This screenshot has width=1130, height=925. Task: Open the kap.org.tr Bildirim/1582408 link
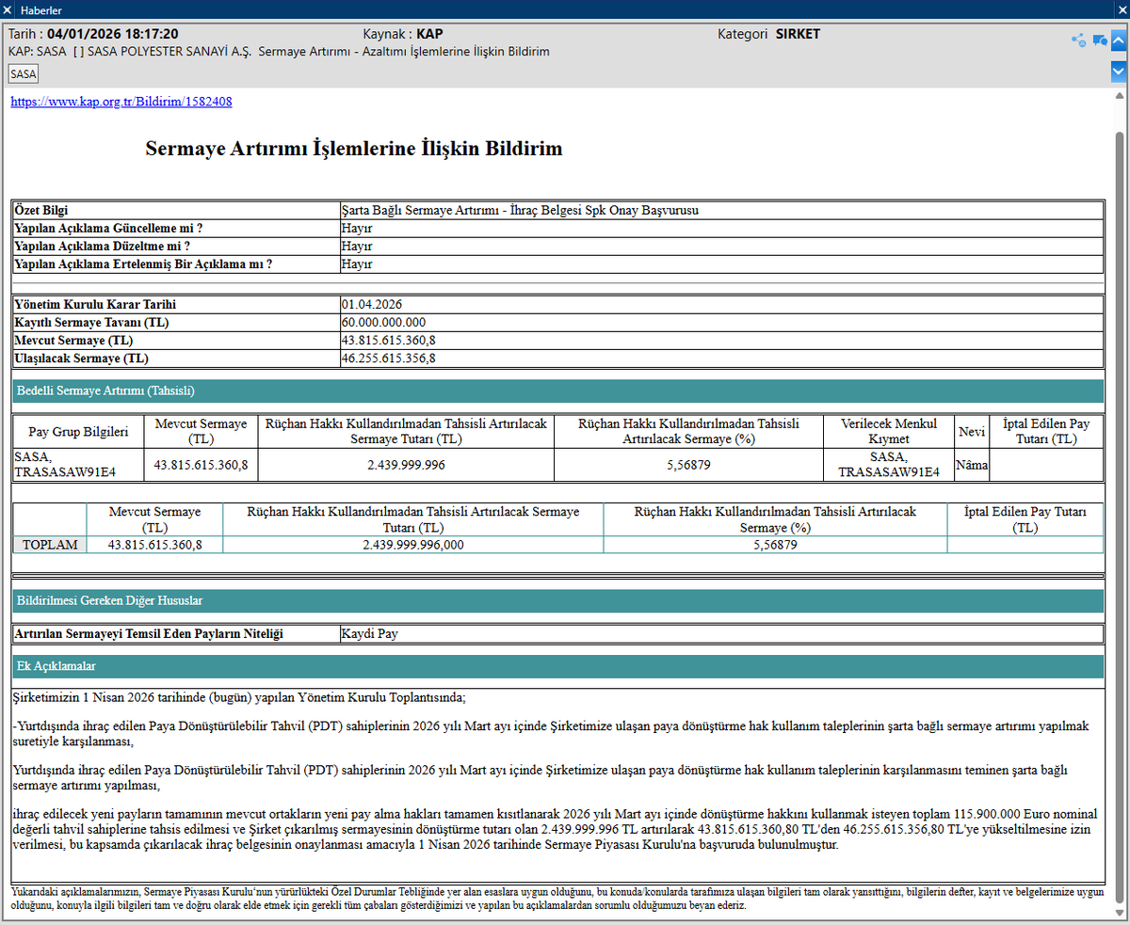(x=121, y=102)
